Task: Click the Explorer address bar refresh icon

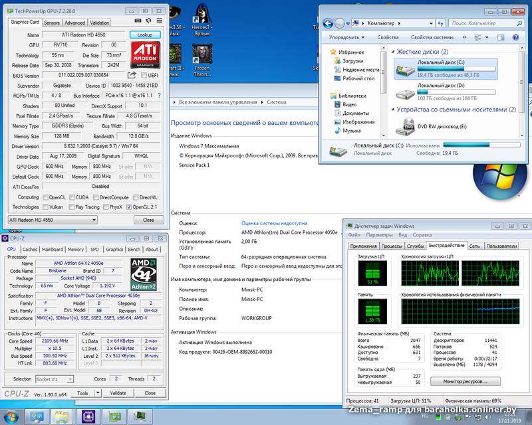Action: click(440, 23)
